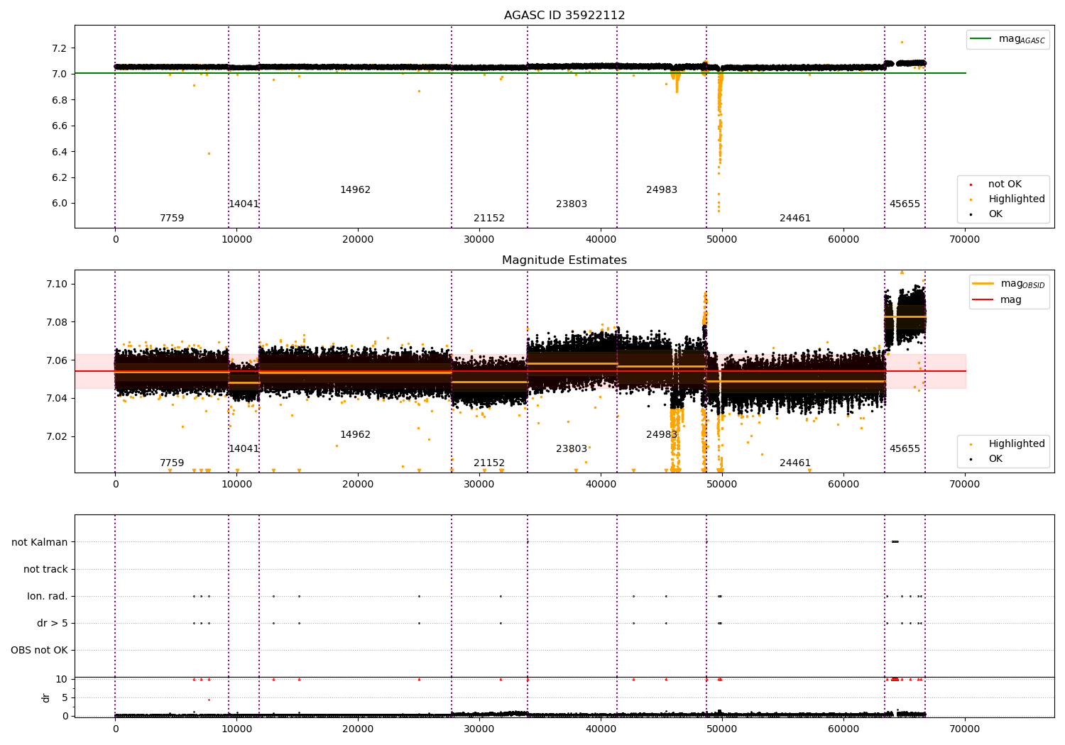Click the 7.10 tick on middle plot
Image resolution: width=1065 pixels, height=745 pixels.
(x=57, y=285)
